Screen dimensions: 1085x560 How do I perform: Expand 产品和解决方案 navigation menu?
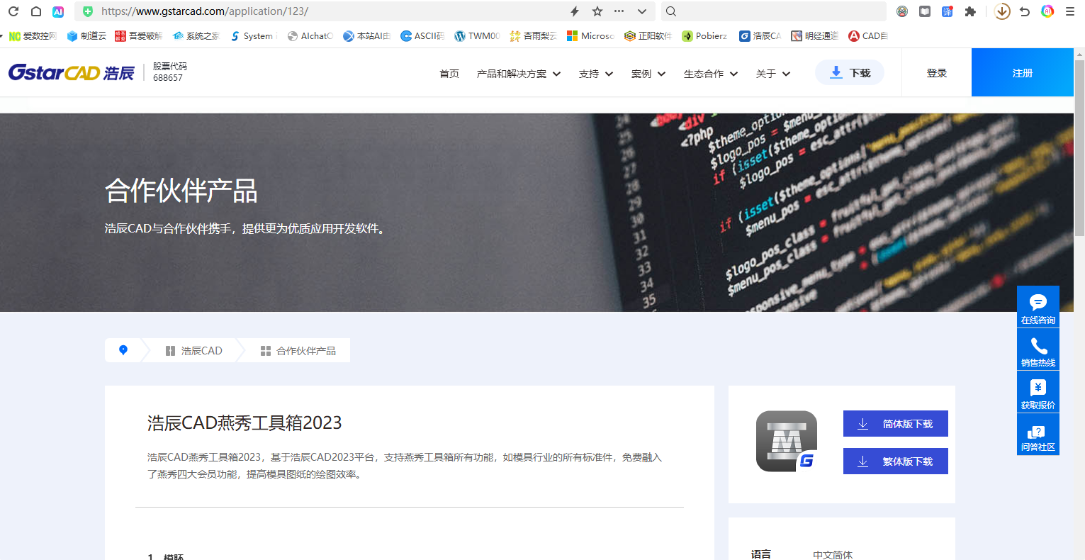tap(519, 74)
